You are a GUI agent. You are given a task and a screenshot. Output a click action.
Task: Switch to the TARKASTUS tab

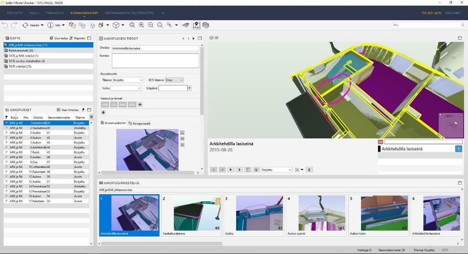pos(54,13)
